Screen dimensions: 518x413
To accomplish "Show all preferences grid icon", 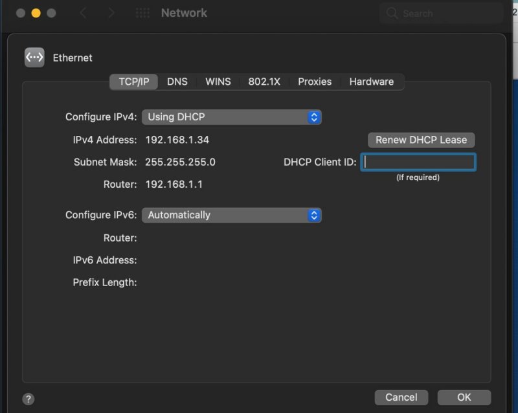I will [x=142, y=13].
